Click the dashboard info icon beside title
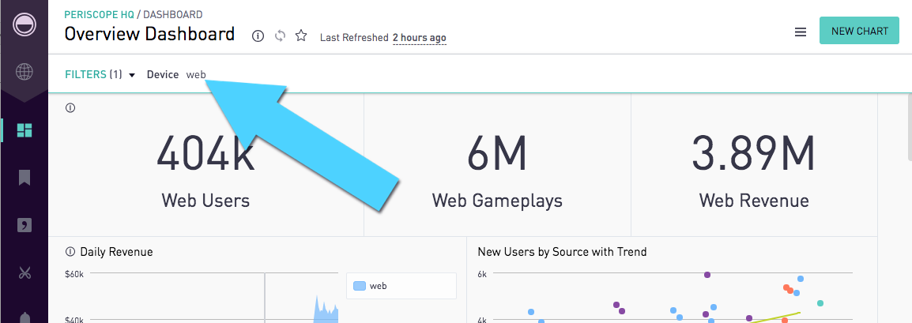The height and width of the screenshot is (323, 912). point(258,36)
